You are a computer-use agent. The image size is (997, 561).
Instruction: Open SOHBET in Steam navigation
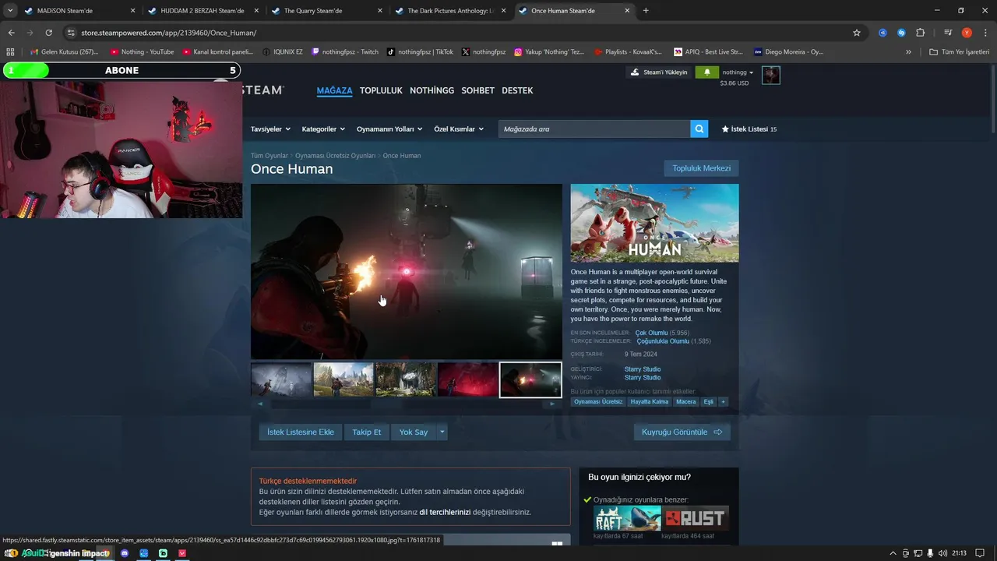[x=477, y=90]
